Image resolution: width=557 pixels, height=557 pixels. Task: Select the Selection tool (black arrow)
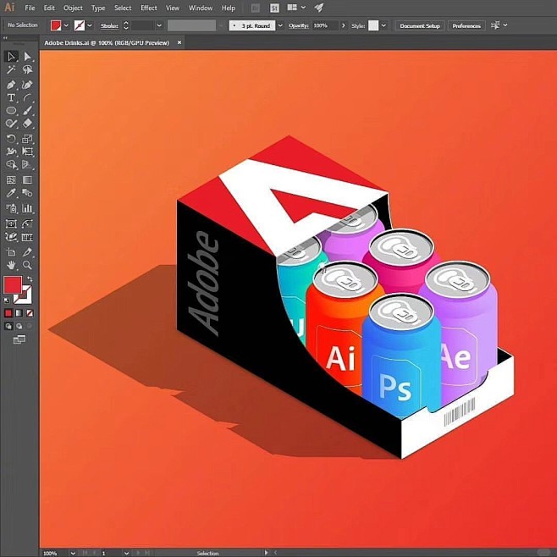click(11, 57)
